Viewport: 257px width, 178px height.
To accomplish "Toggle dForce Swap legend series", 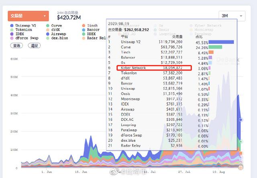I will [x=24, y=38].
